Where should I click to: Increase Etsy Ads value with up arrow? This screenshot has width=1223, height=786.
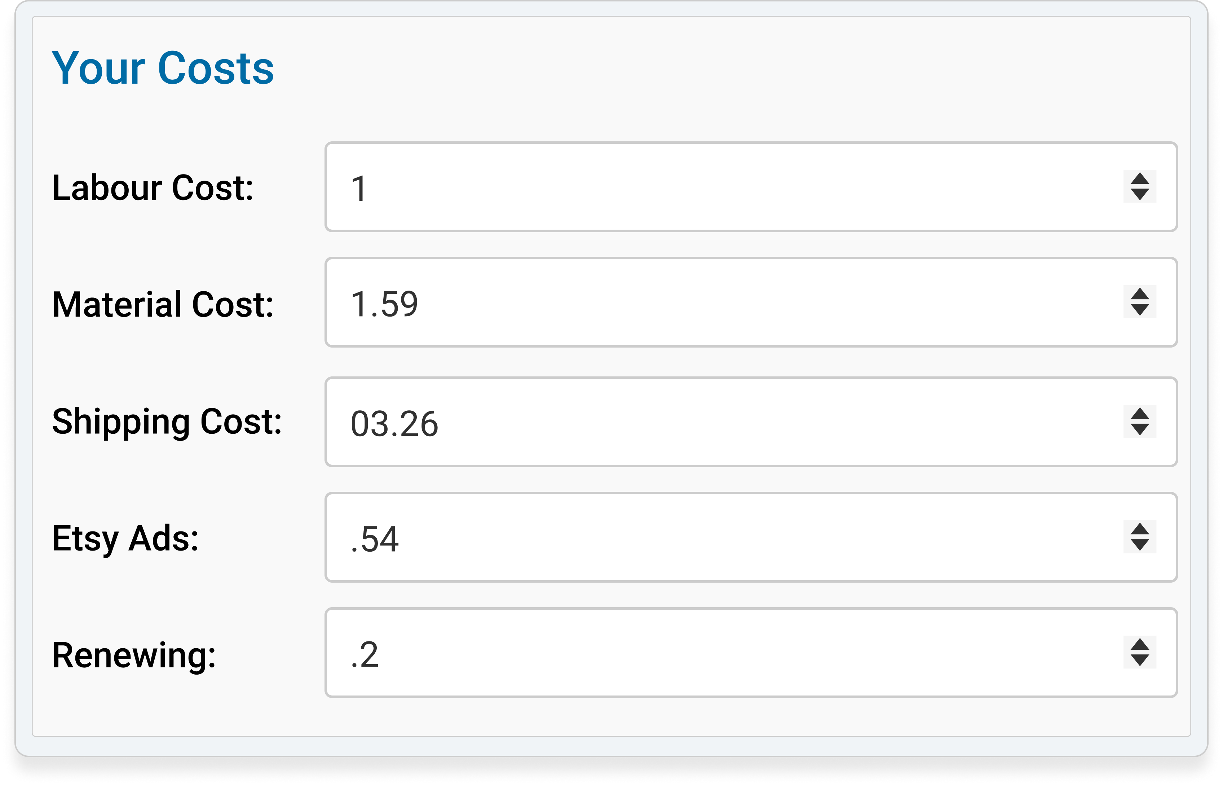click(x=1139, y=529)
